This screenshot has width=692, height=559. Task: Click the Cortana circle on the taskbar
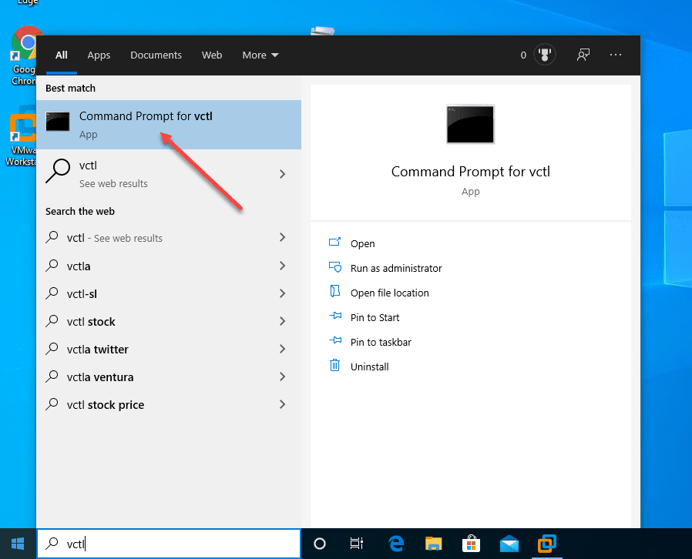[319, 544]
